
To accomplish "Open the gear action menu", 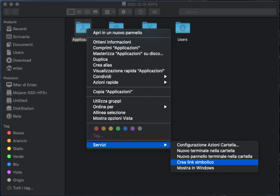I will pos(125,12).
